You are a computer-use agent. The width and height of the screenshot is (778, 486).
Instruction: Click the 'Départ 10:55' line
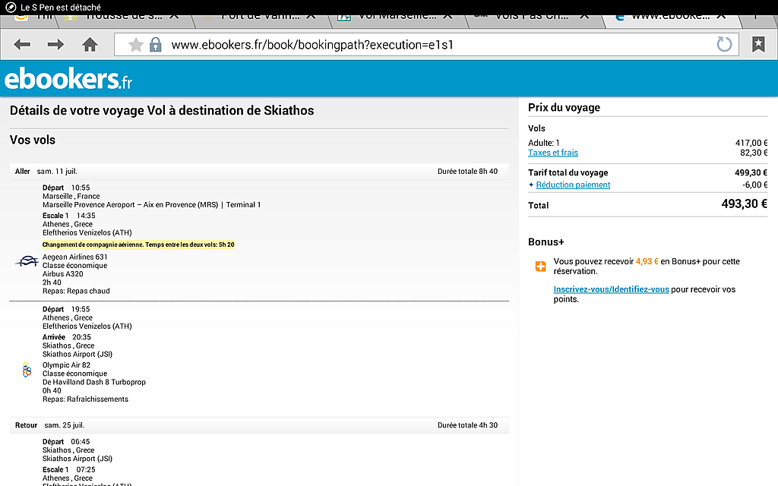(66, 188)
